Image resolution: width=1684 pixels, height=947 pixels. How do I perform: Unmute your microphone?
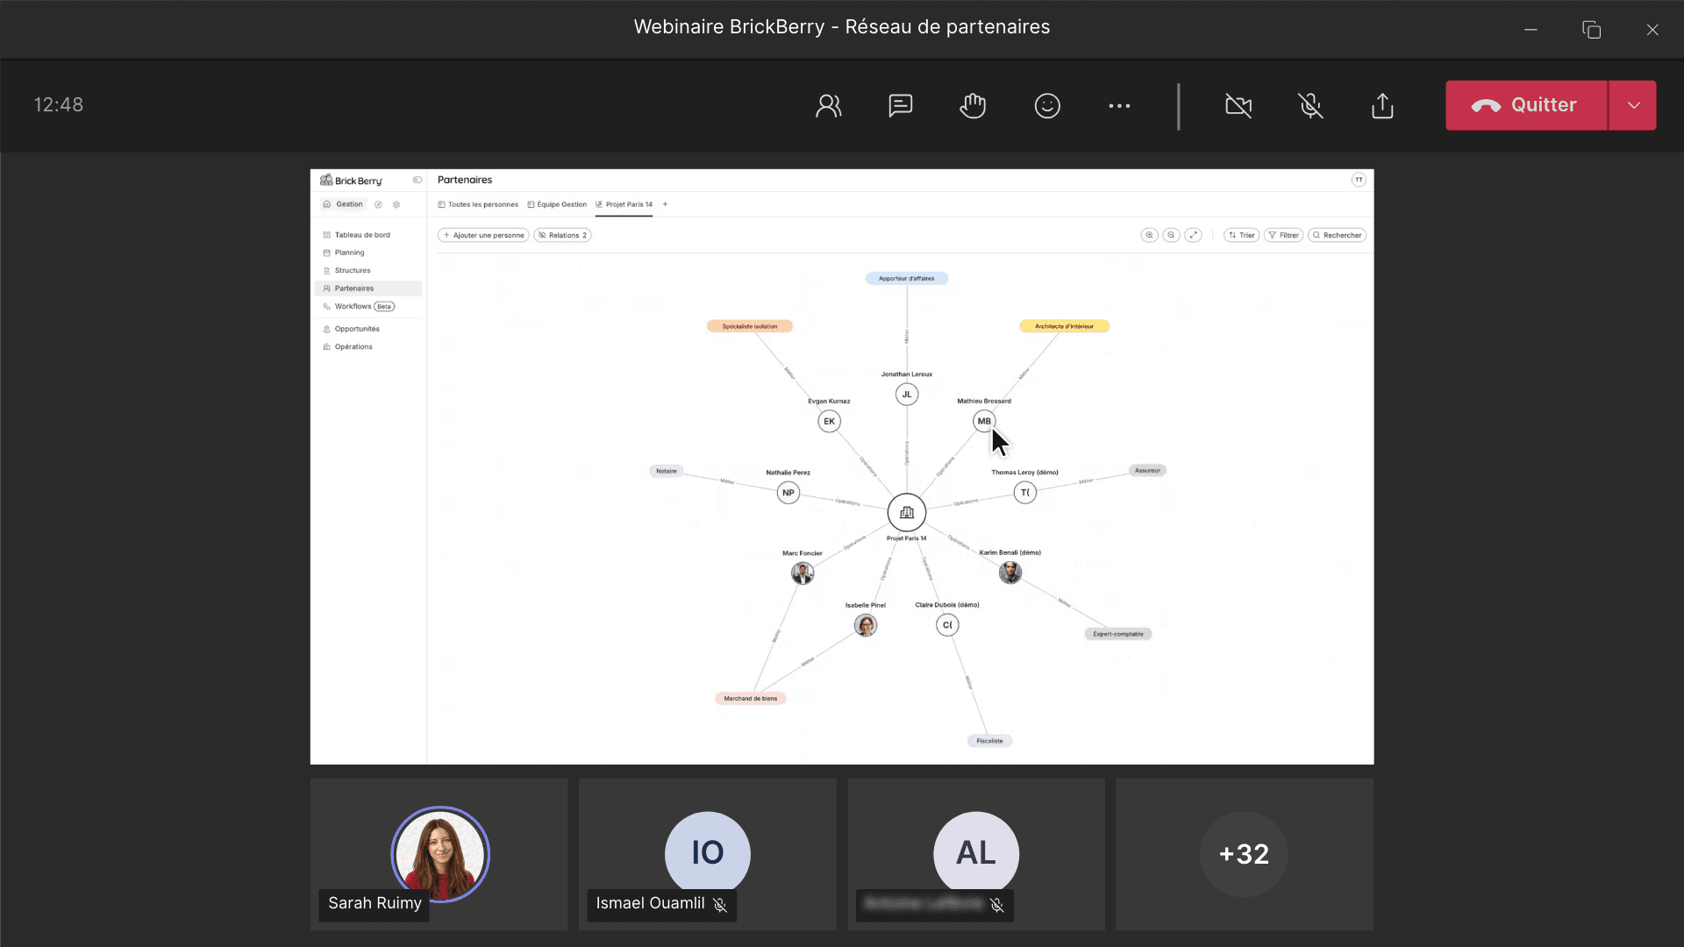point(1310,105)
